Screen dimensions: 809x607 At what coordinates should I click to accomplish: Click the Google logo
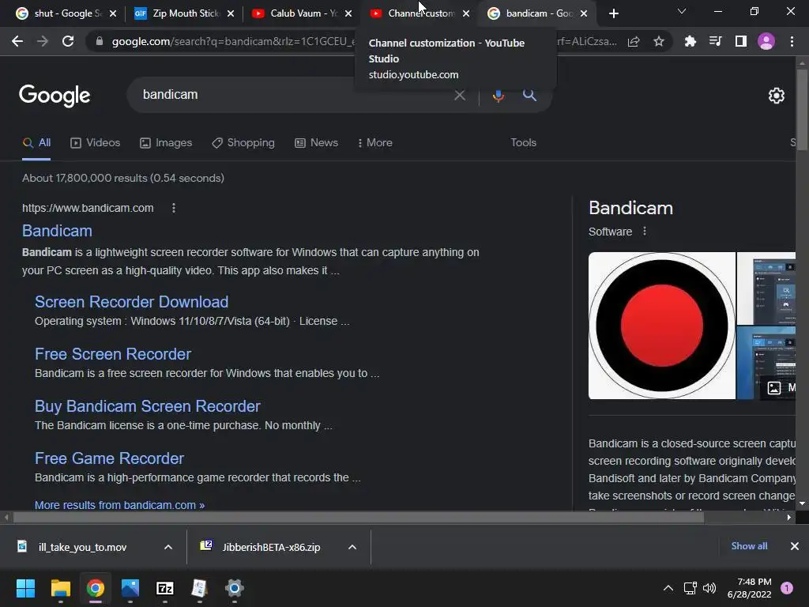55,96
